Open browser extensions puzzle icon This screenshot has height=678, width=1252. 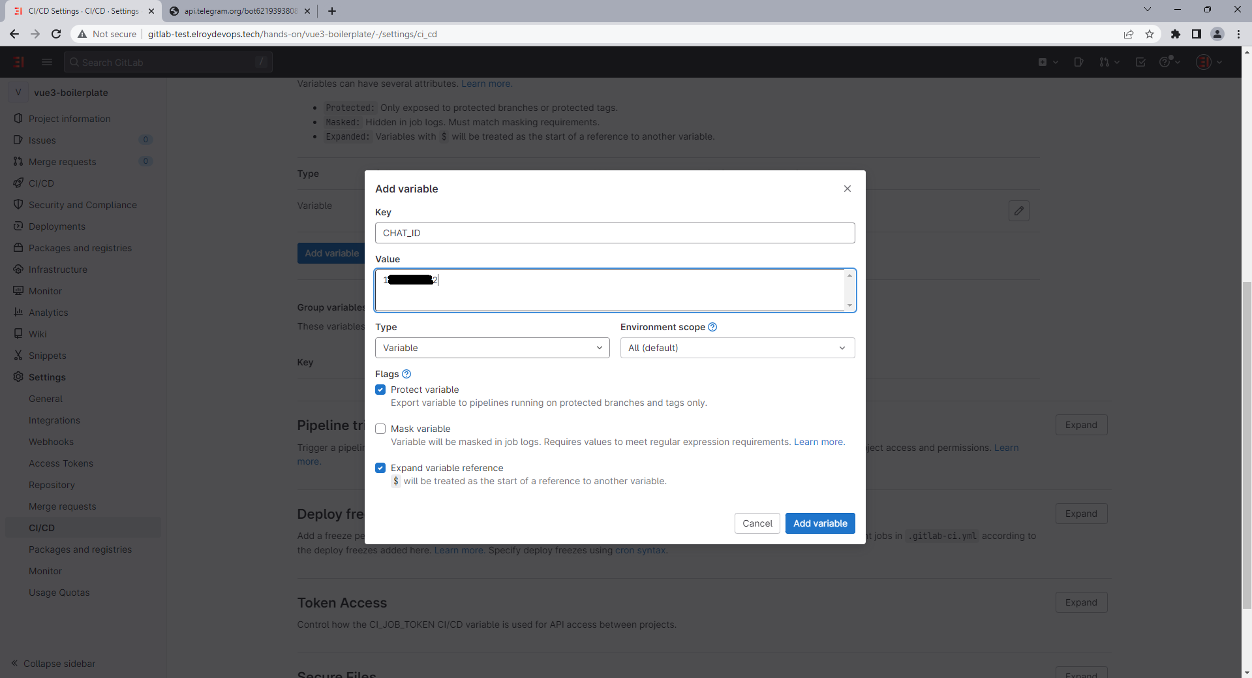[x=1176, y=34]
